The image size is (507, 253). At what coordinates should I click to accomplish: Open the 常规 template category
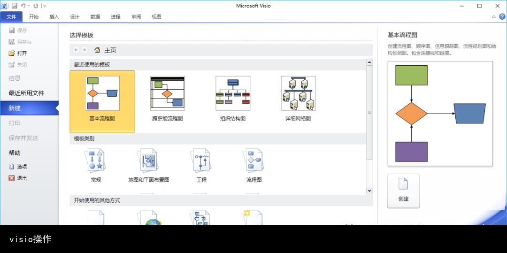point(96,160)
